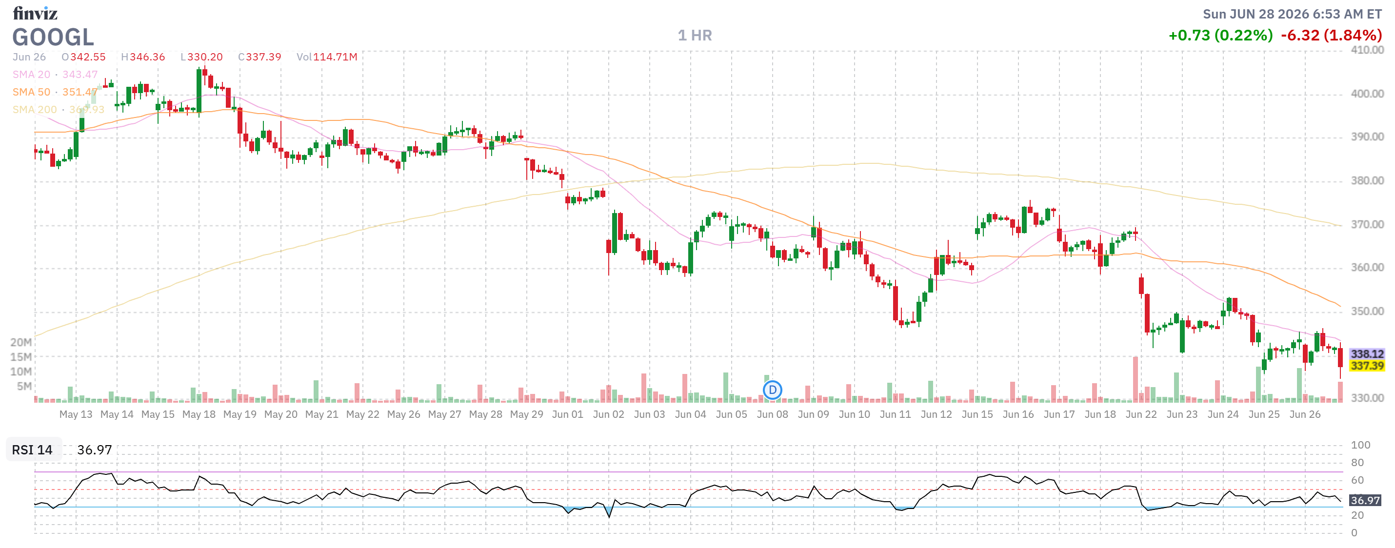Click the 350.00 price axis label
The height and width of the screenshot is (548, 1395).
pos(1367,312)
